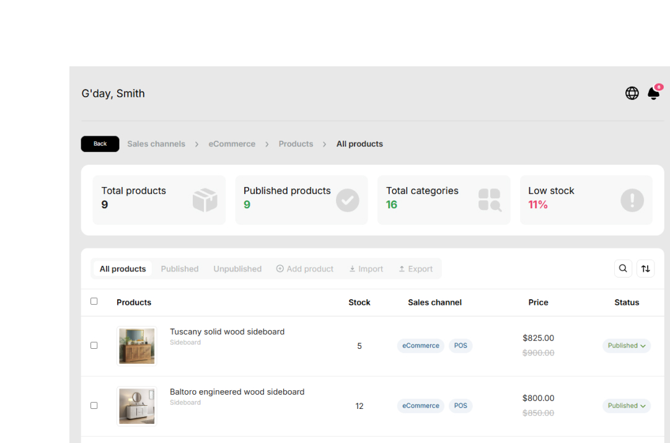
Task: Click the All products breadcrumb
Action: click(x=359, y=144)
